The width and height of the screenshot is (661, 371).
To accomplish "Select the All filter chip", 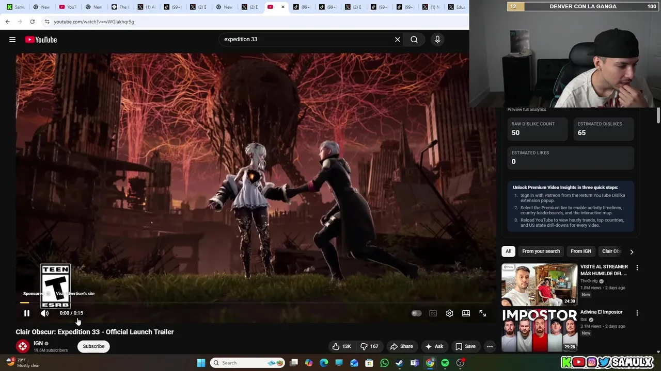I will coord(508,251).
